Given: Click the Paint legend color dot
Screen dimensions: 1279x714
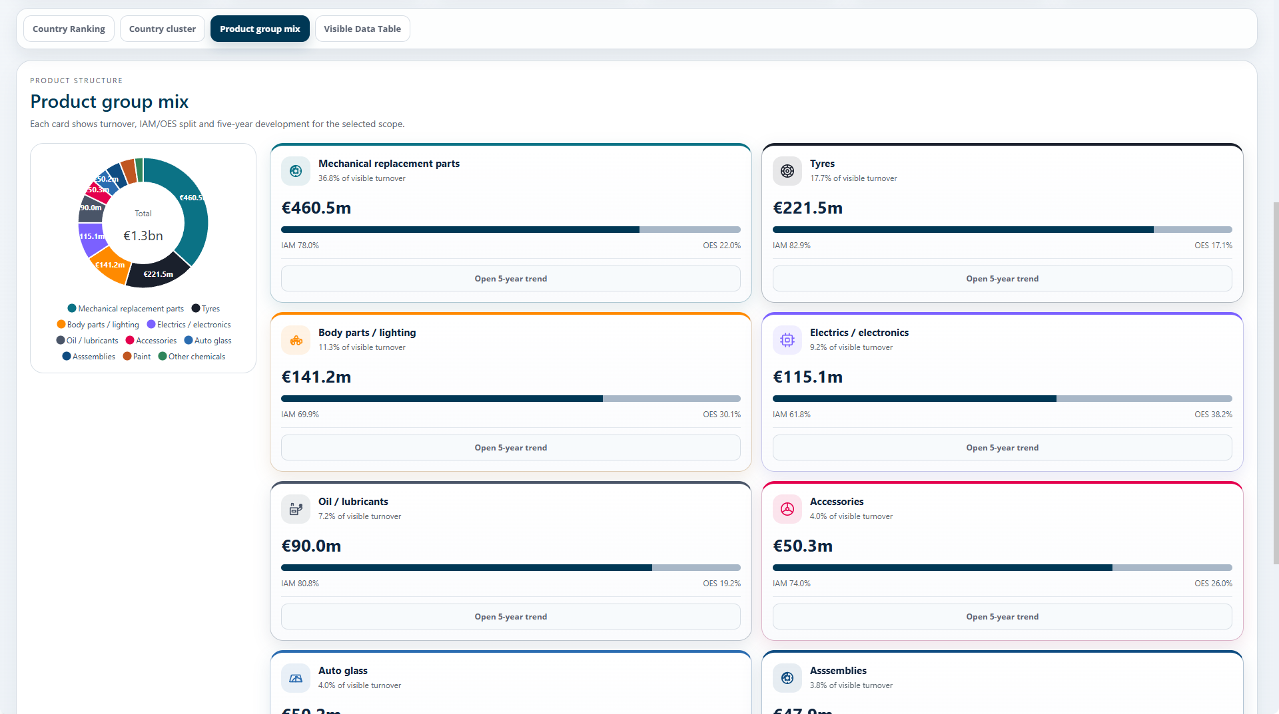Looking at the screenshot, I should [127, 356].
